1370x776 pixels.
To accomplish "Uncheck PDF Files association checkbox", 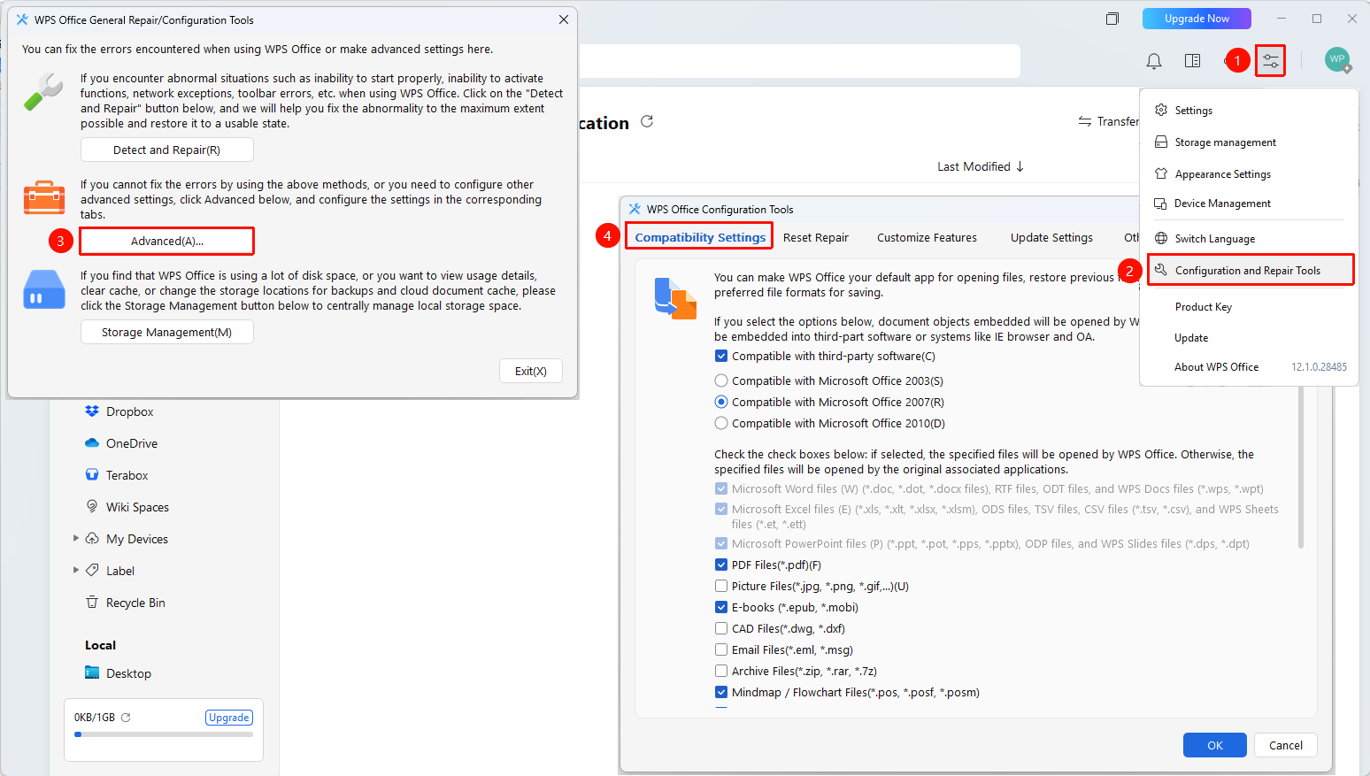I will [x=721, y=565].
